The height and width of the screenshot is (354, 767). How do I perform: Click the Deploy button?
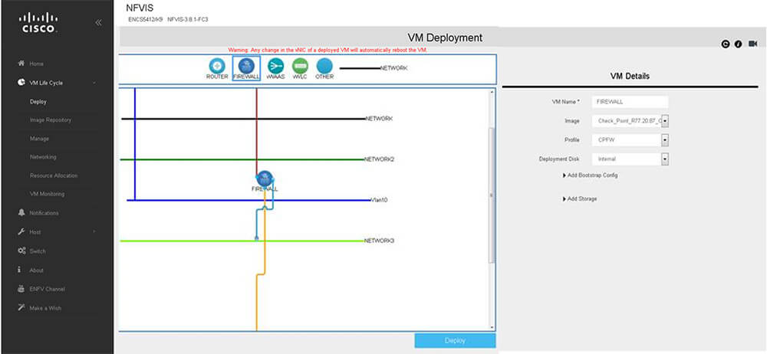[455, 341]
